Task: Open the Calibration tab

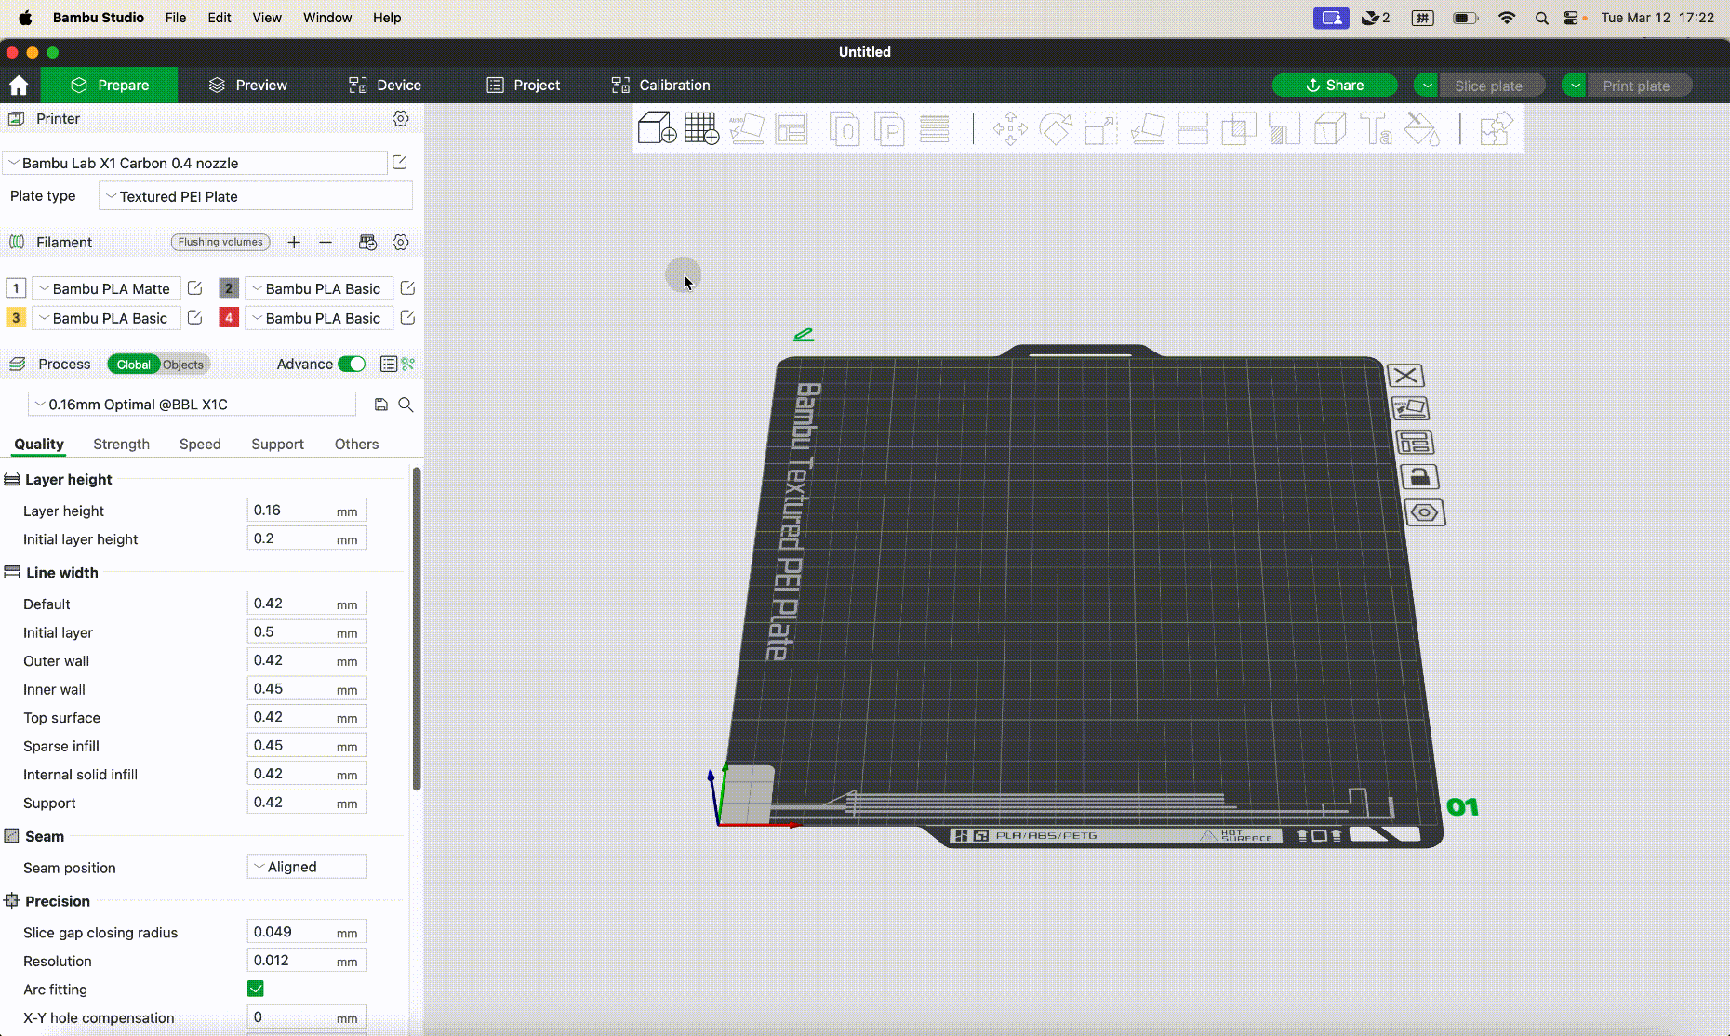Action: [x=661, y=85]
